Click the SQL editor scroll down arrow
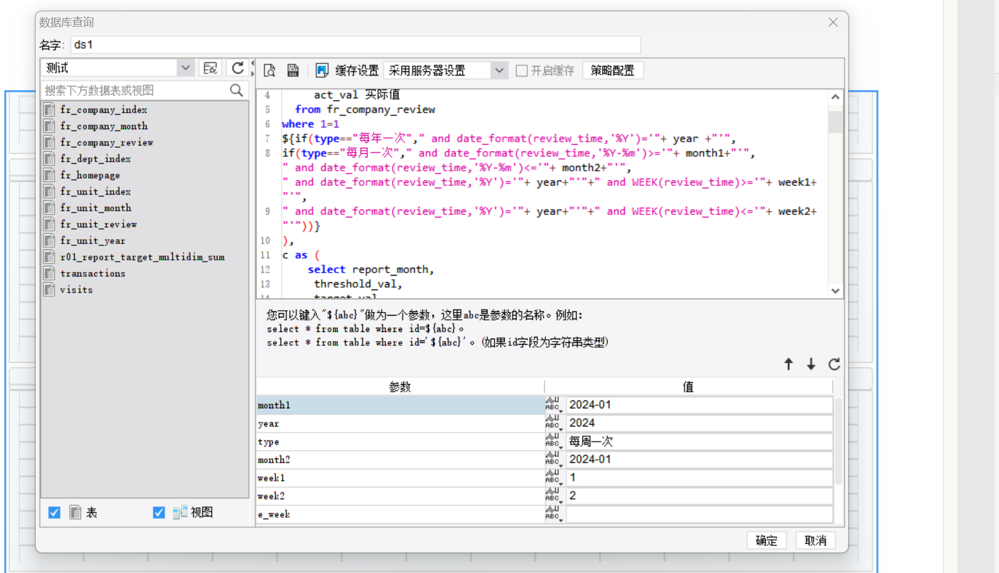This screenshot has width=999, height=573. 835,291
